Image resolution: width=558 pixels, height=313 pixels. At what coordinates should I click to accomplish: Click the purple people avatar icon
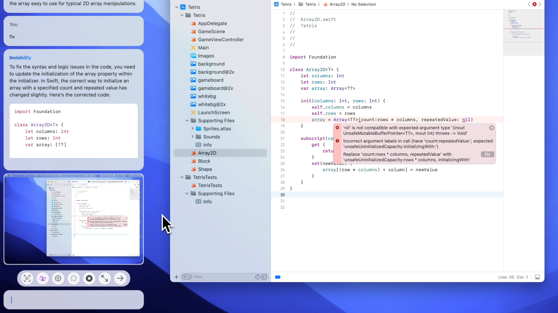point(43,279)
